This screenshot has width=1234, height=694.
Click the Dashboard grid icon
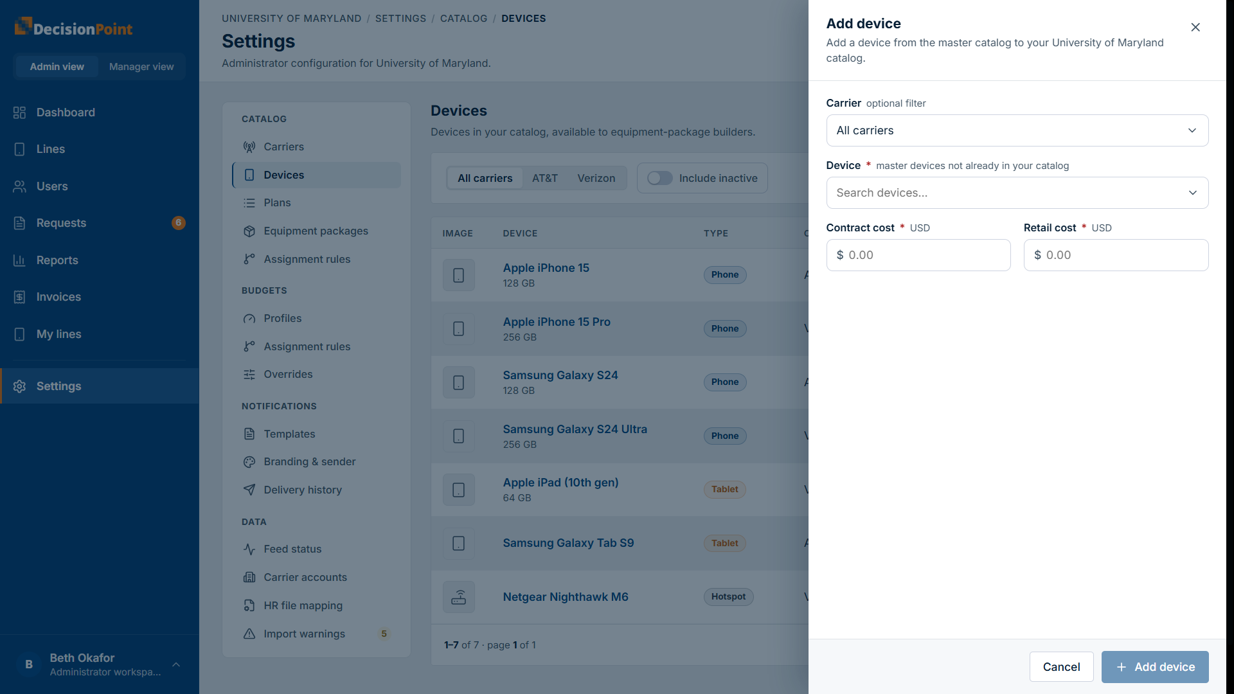coord(19,112)
